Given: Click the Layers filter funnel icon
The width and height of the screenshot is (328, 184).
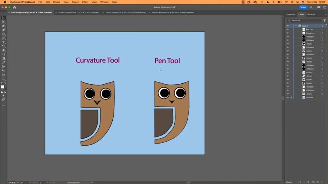Looking at the screenshot, I should tap(324, 20).
